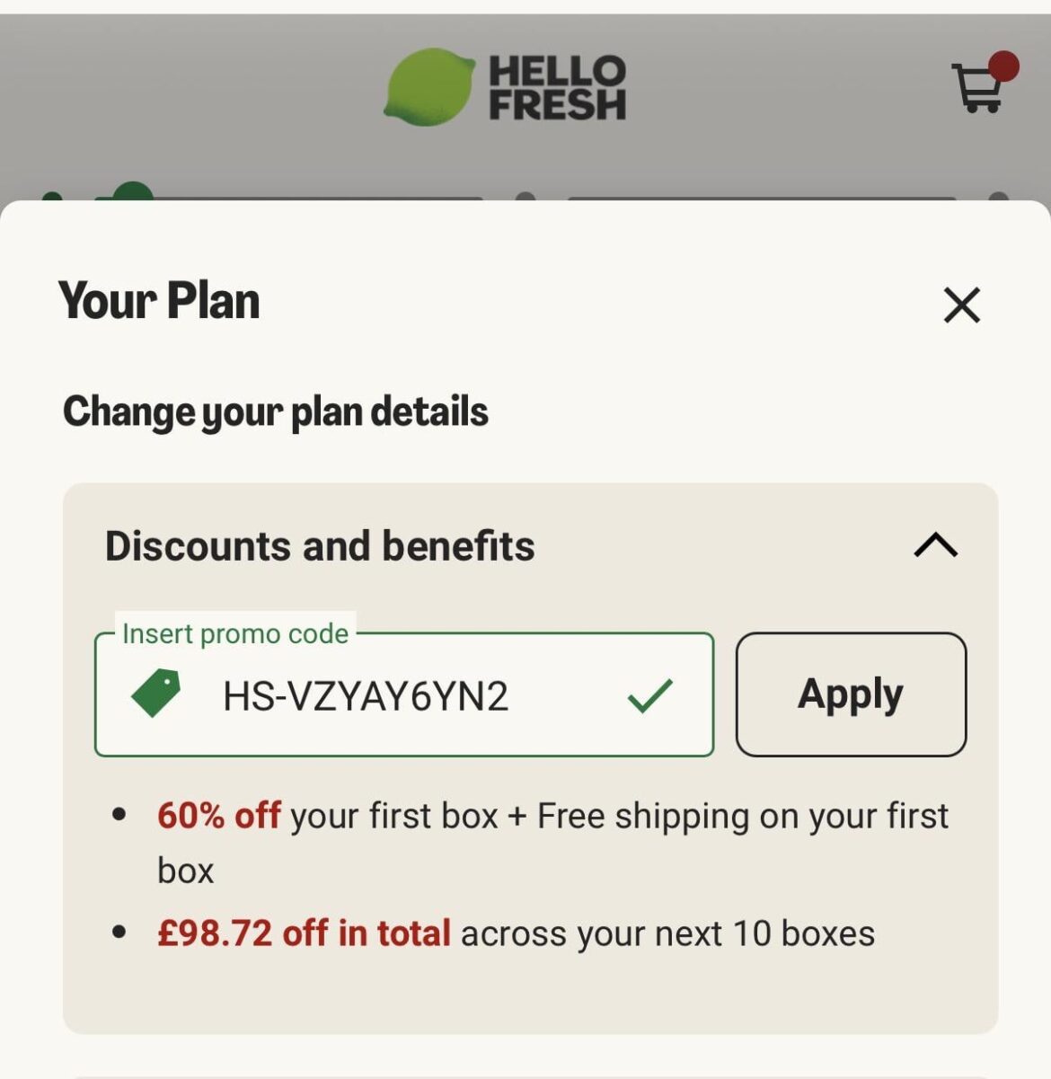Click the chevron beside Discounts and benefits
Screen dimensions: 1051x1079
point(936,545)
